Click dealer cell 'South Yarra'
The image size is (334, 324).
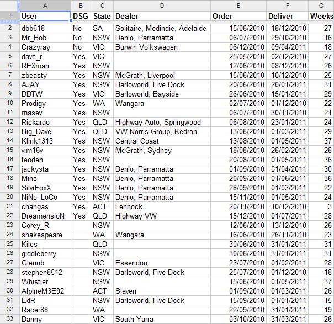162,318
